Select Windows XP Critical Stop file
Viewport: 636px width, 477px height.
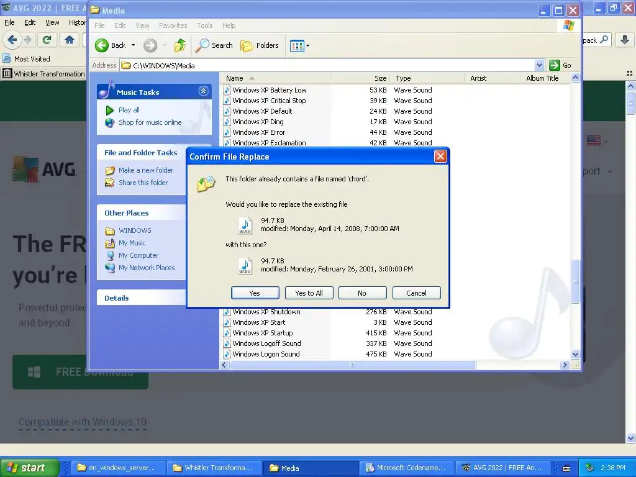[269, 101]
